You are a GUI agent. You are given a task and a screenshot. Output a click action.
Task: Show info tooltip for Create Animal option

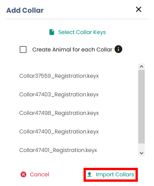(118, 49)
